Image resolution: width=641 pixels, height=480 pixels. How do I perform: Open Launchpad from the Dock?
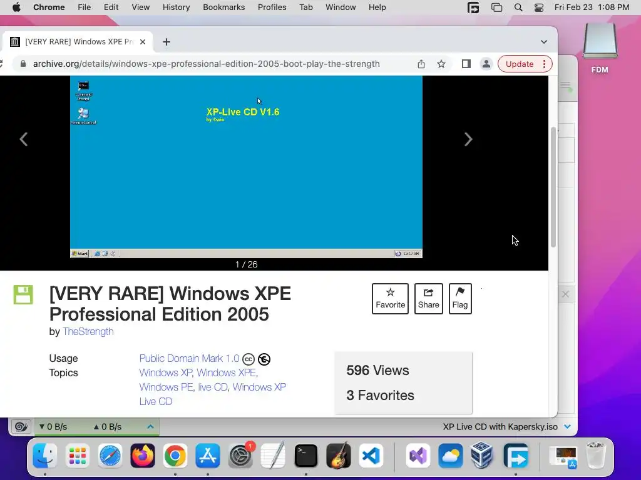77,456
